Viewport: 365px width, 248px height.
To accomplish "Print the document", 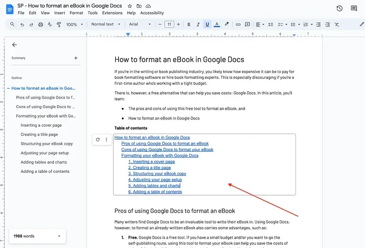I will [41, 25].
